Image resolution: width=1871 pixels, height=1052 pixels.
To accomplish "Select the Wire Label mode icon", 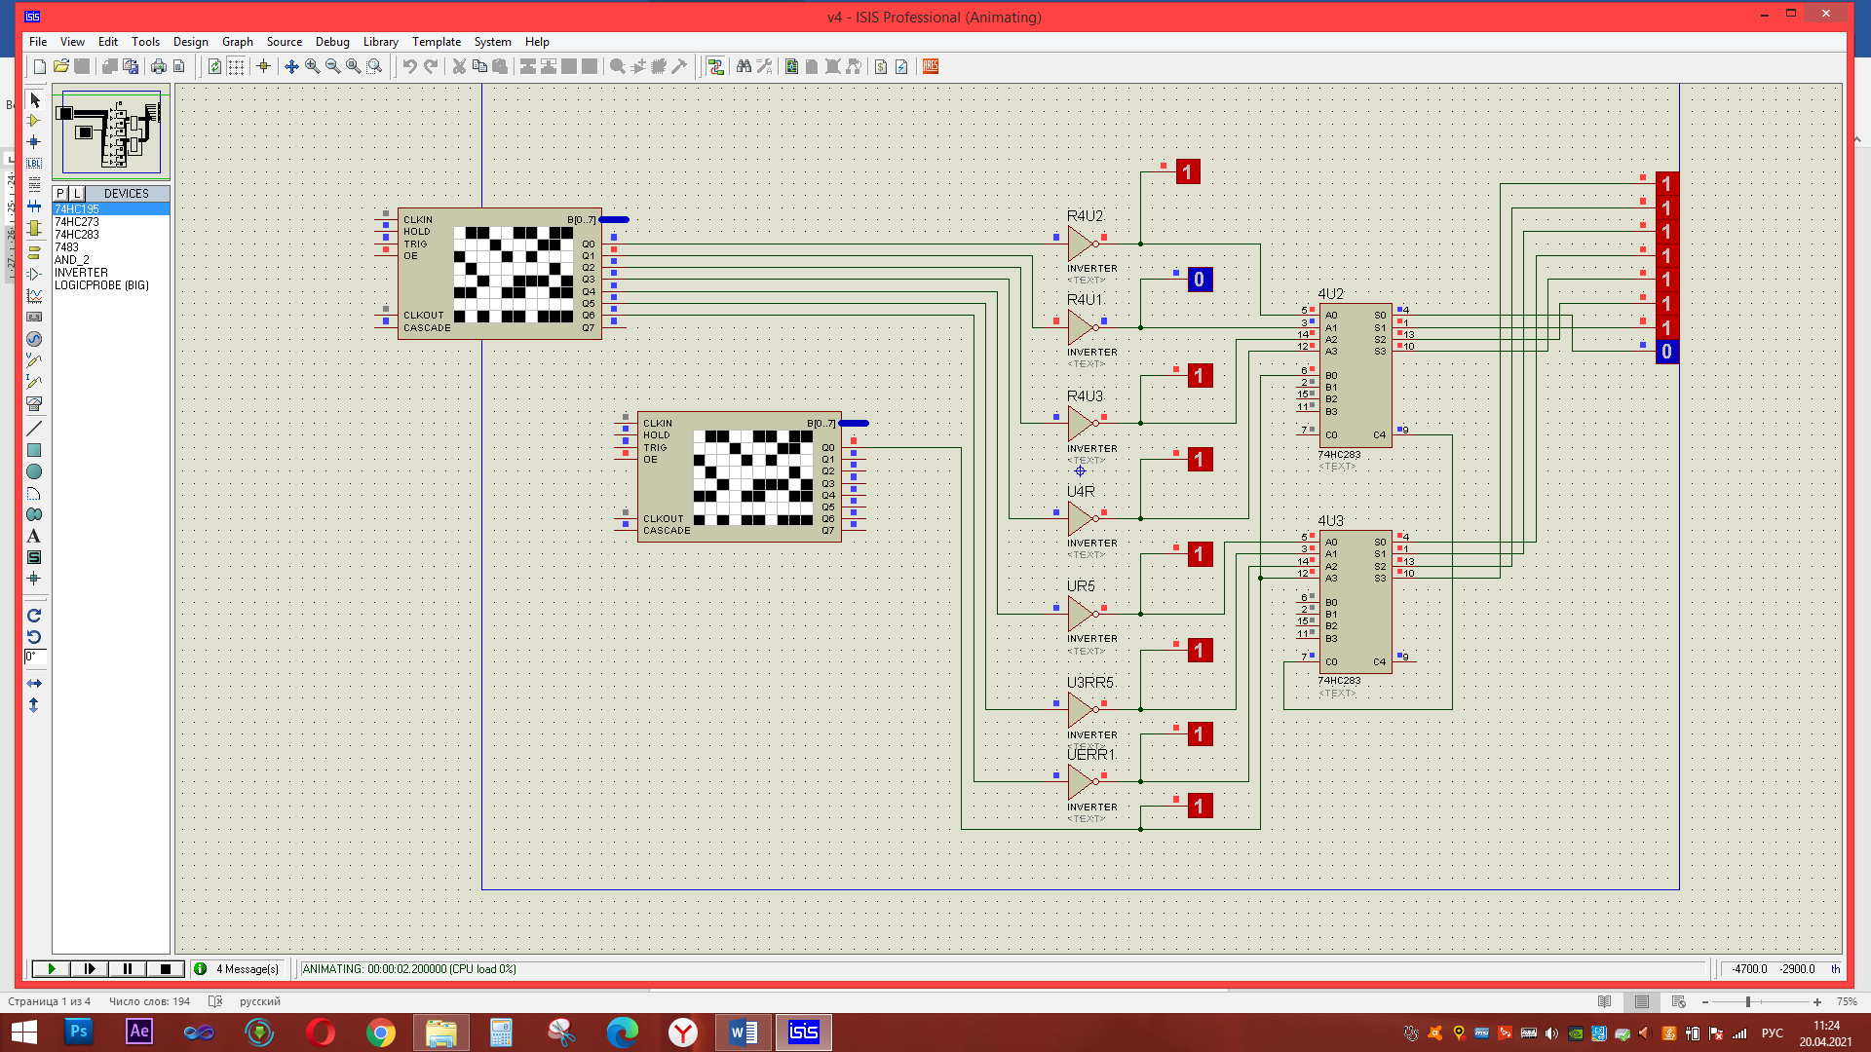I will pos(34,164).
